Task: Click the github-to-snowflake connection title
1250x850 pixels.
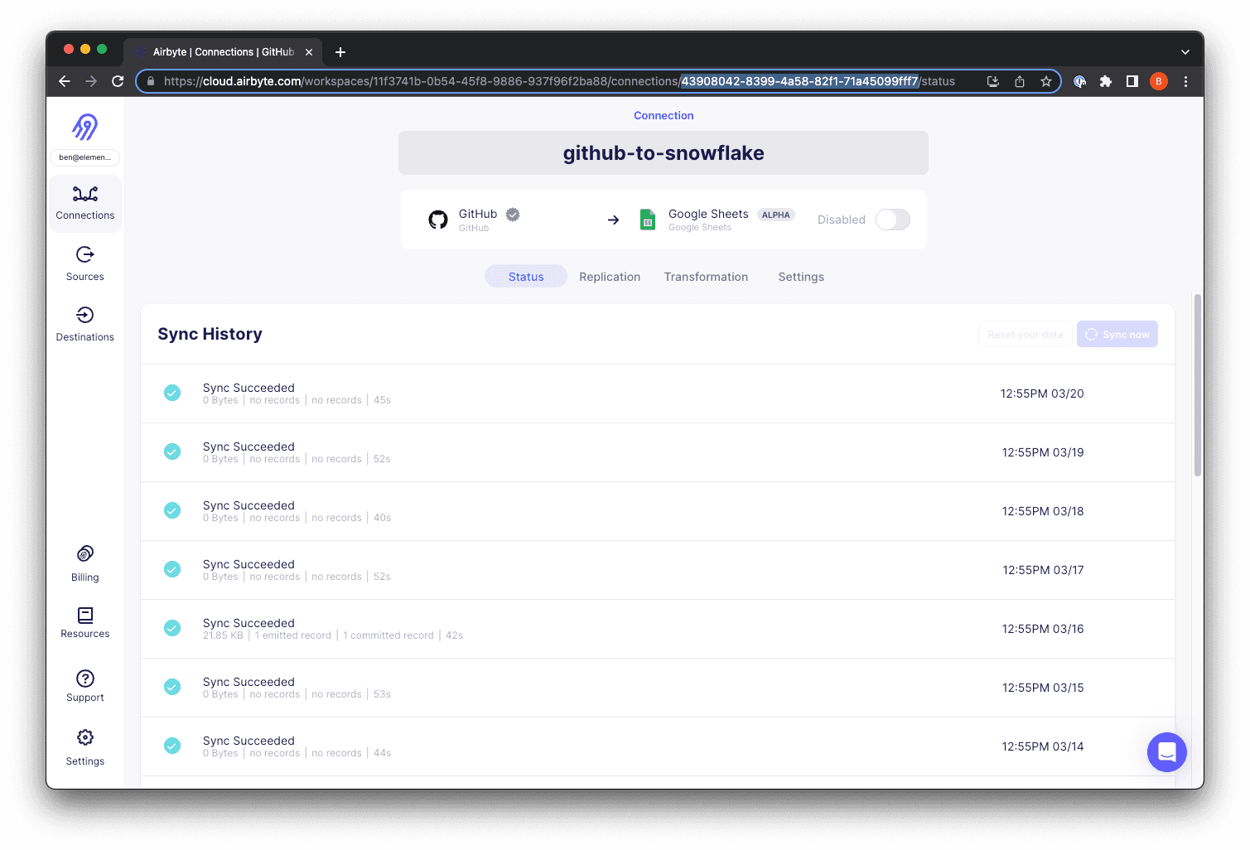Action: 663,152
